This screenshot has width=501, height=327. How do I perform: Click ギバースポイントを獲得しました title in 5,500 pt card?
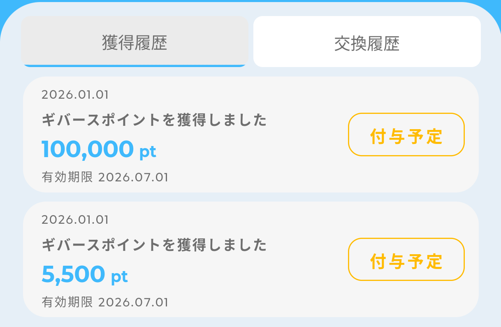154,246
